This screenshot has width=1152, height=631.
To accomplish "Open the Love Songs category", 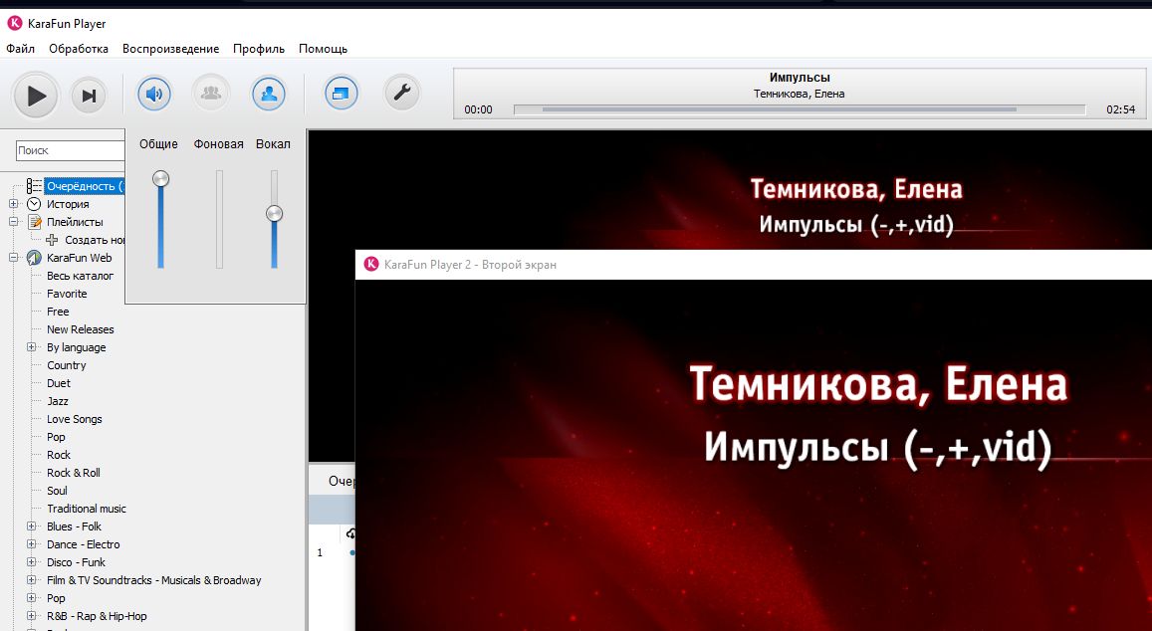I will tap(75, 419).
